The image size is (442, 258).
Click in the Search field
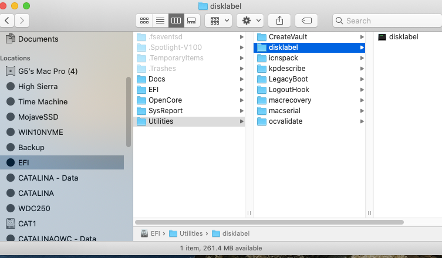(387, 21)
